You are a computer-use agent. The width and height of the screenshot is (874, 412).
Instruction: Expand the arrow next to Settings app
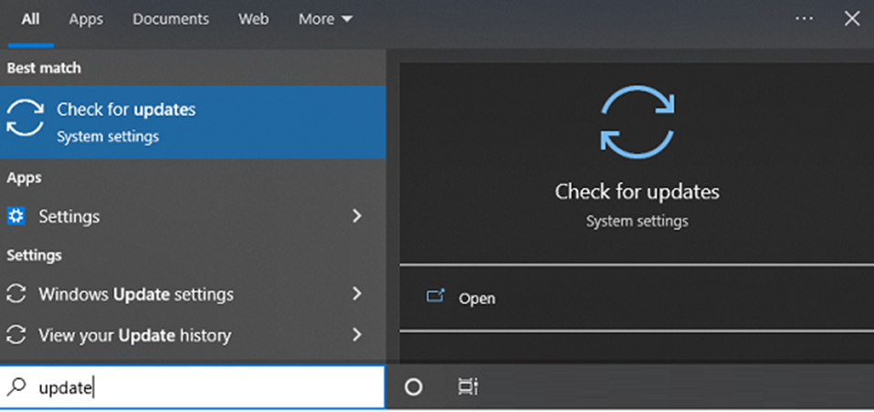(357, 217)
